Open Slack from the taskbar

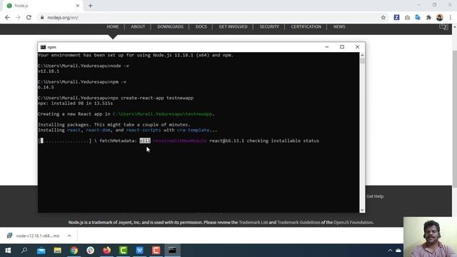(x=91, y=251)
